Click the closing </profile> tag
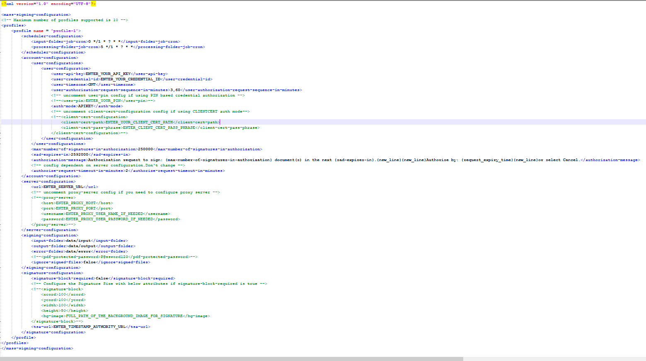 coord(24,337)
